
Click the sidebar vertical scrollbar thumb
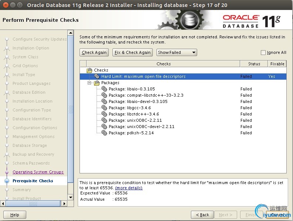click(71, 109)
